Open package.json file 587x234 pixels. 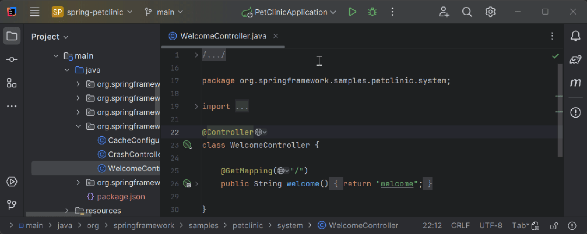[116, 197]
